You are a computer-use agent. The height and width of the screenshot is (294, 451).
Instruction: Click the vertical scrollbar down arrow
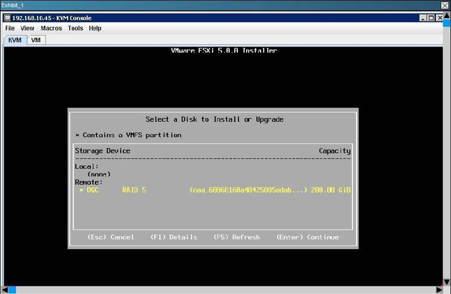tap(446, 283)
